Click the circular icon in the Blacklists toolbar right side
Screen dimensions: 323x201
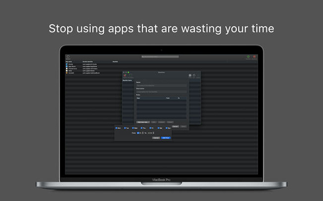coord(194,75)
